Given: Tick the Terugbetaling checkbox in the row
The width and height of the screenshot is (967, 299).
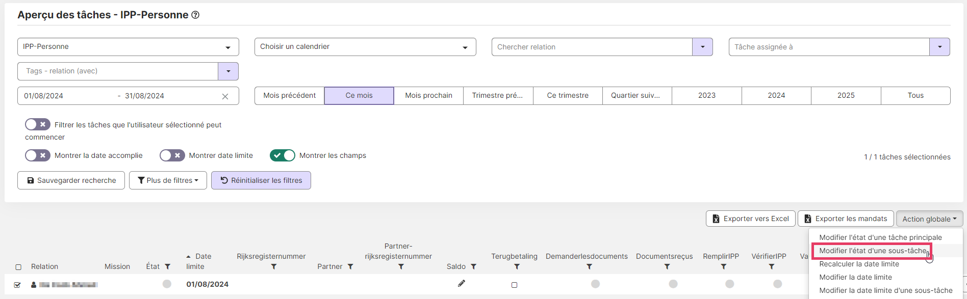Looking at the screenshot, I should pos(514,285).
